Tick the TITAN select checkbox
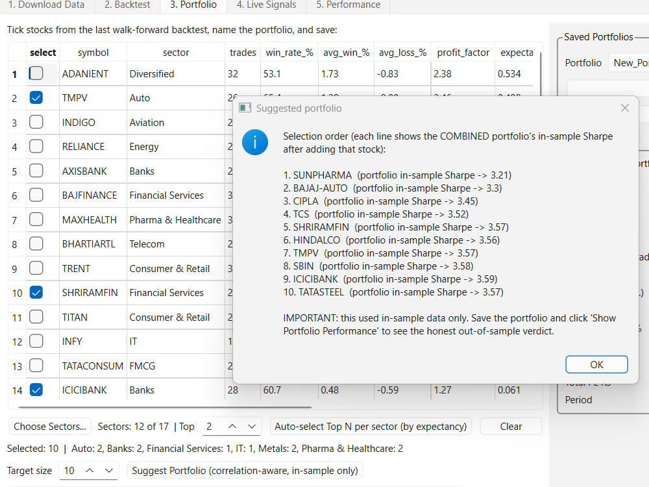This screenshot has height=487, width=649. point(36,317)
